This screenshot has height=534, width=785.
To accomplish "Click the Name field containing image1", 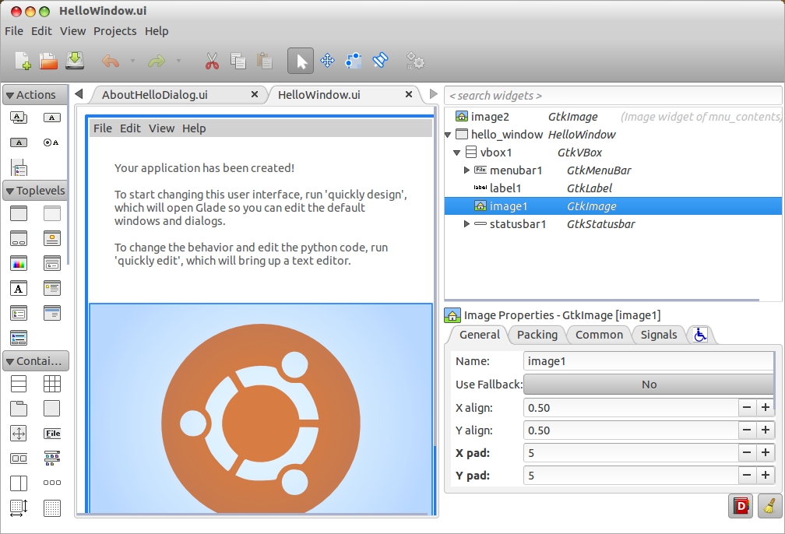I will pos(648,361).
